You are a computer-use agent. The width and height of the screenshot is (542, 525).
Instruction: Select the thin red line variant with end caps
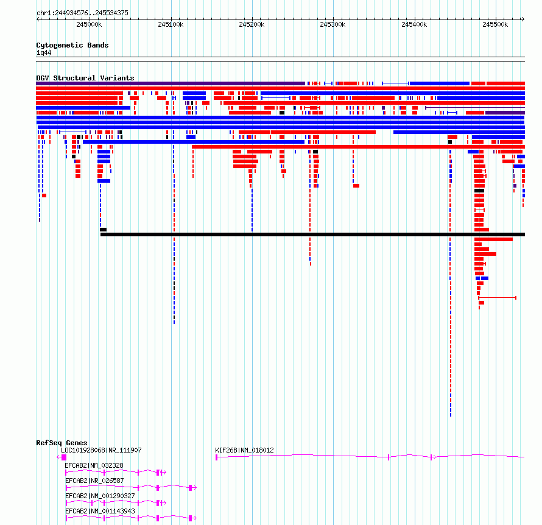497,298
